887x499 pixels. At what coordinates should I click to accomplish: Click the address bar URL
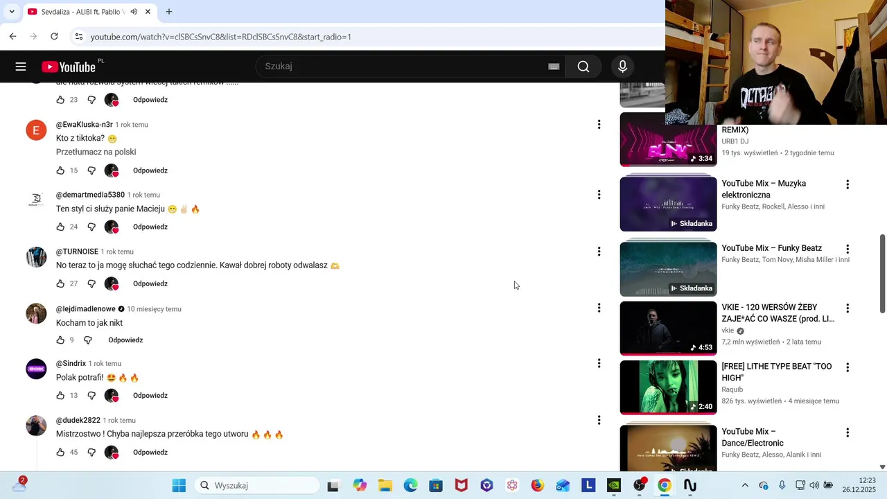coord(221,37)
